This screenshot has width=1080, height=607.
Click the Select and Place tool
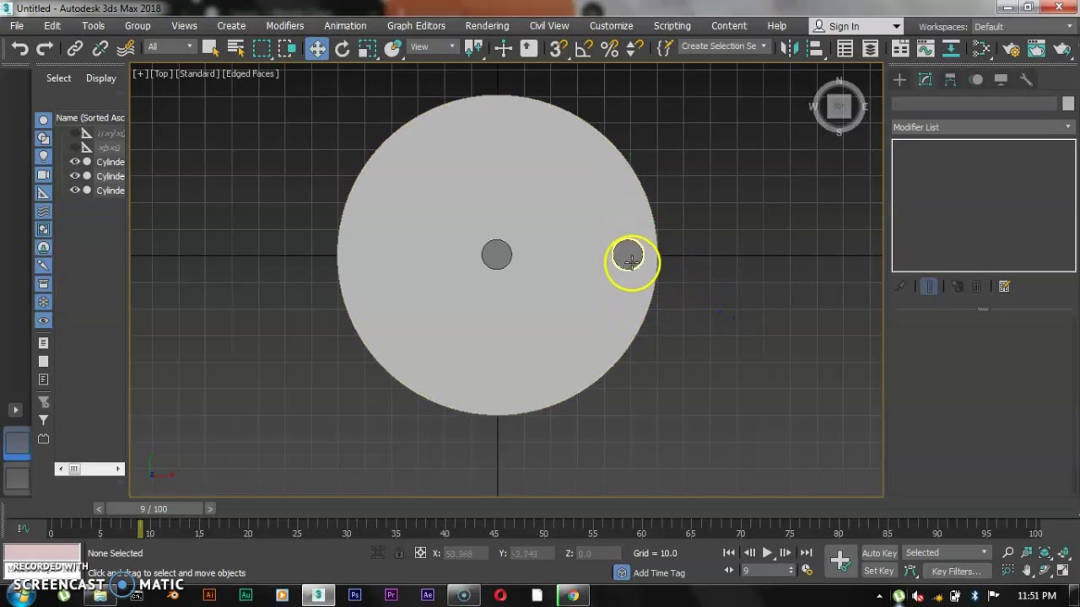coord(392,48)
